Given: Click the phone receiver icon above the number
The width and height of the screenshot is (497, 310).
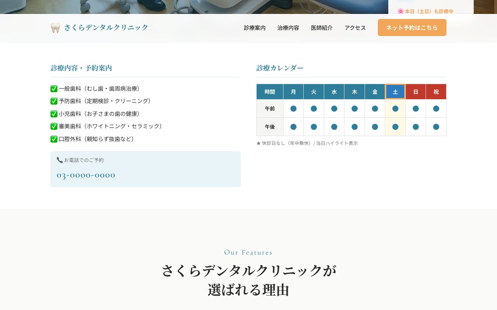Looking at the screenshot, I should (x=60, y=160).
